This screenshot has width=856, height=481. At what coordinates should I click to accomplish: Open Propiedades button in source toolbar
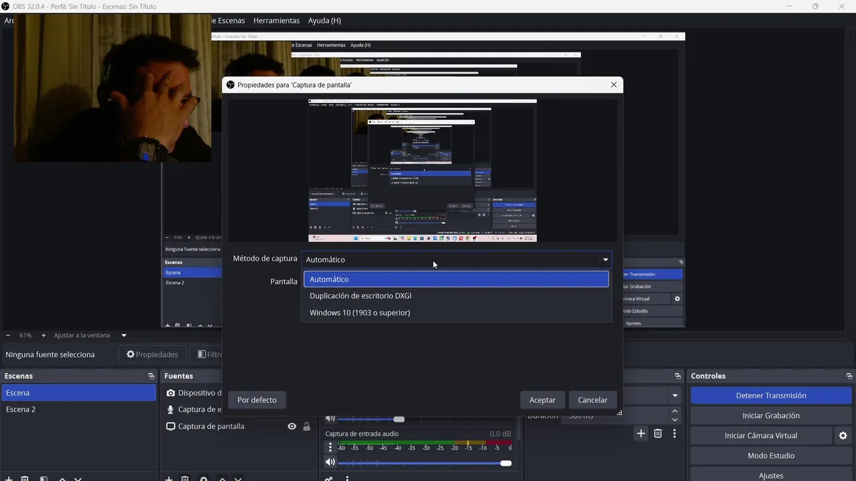coord(152,355)
